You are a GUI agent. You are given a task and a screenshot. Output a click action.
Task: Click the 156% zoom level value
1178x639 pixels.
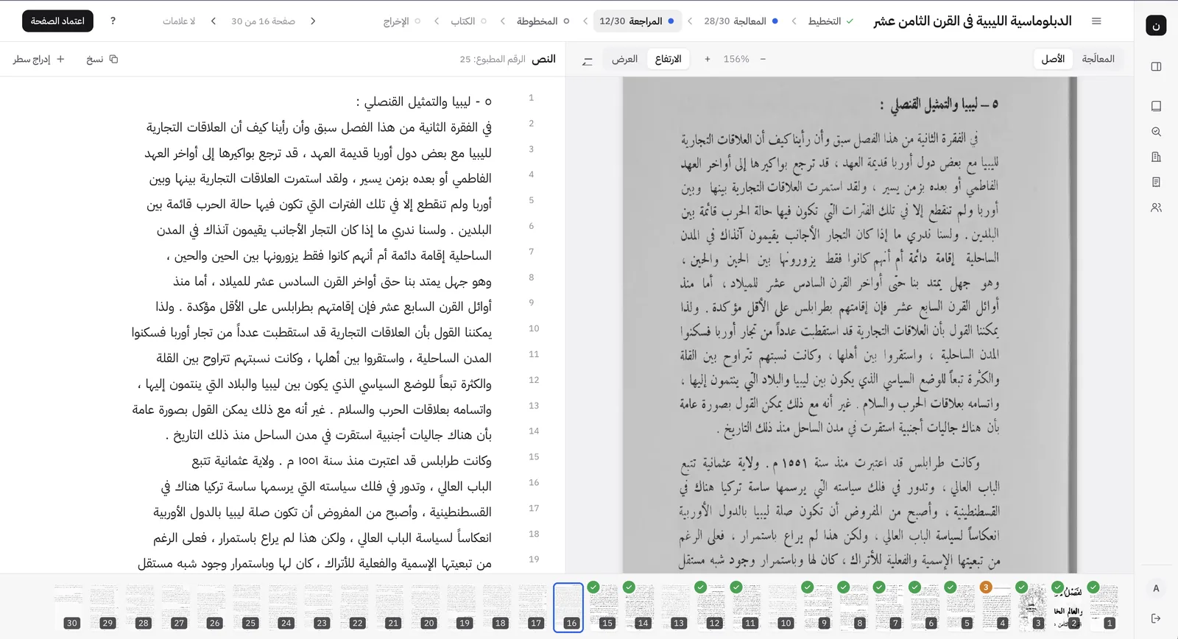[736, 59]
